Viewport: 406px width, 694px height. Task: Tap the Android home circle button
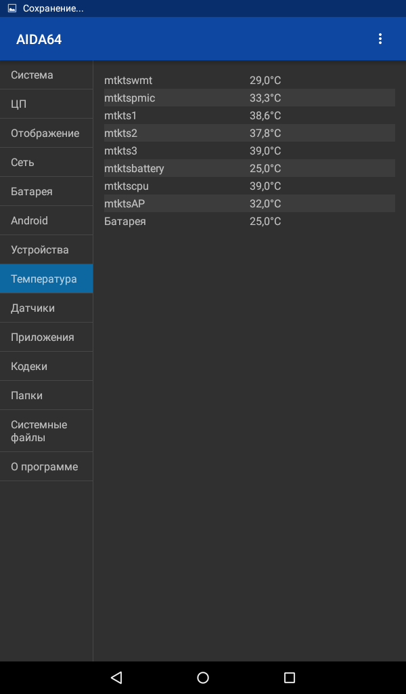point(203,677)
